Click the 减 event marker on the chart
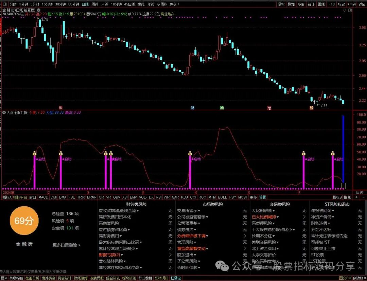367x281 pixels. click(222, 108)
